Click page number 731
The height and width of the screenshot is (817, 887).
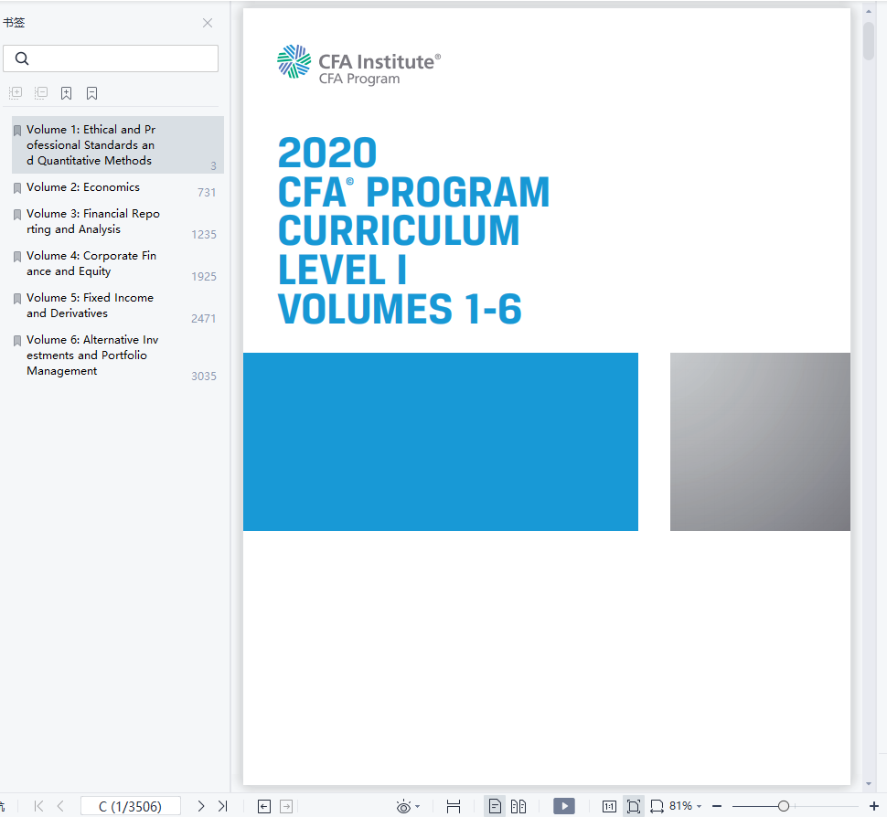coord(207,193)
